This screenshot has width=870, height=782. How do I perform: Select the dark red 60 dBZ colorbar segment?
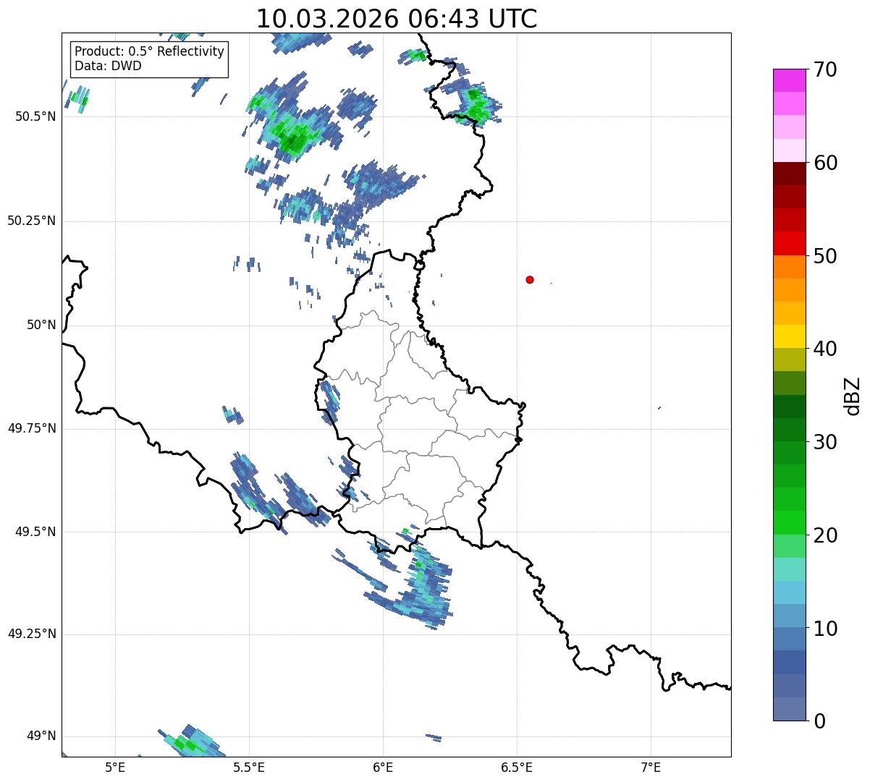[790, 174]
